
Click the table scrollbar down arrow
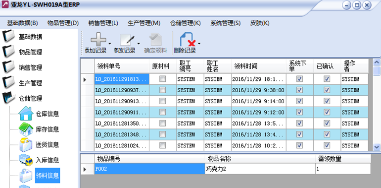377,147
